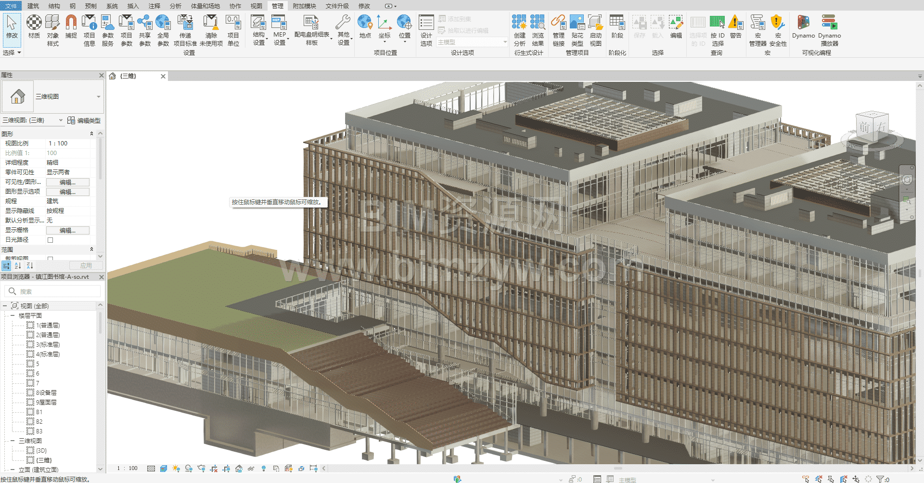The width and height of the screenshot is (924, 483).
Task: Collapse the 图形 properties section
Action: click(91, 134)
